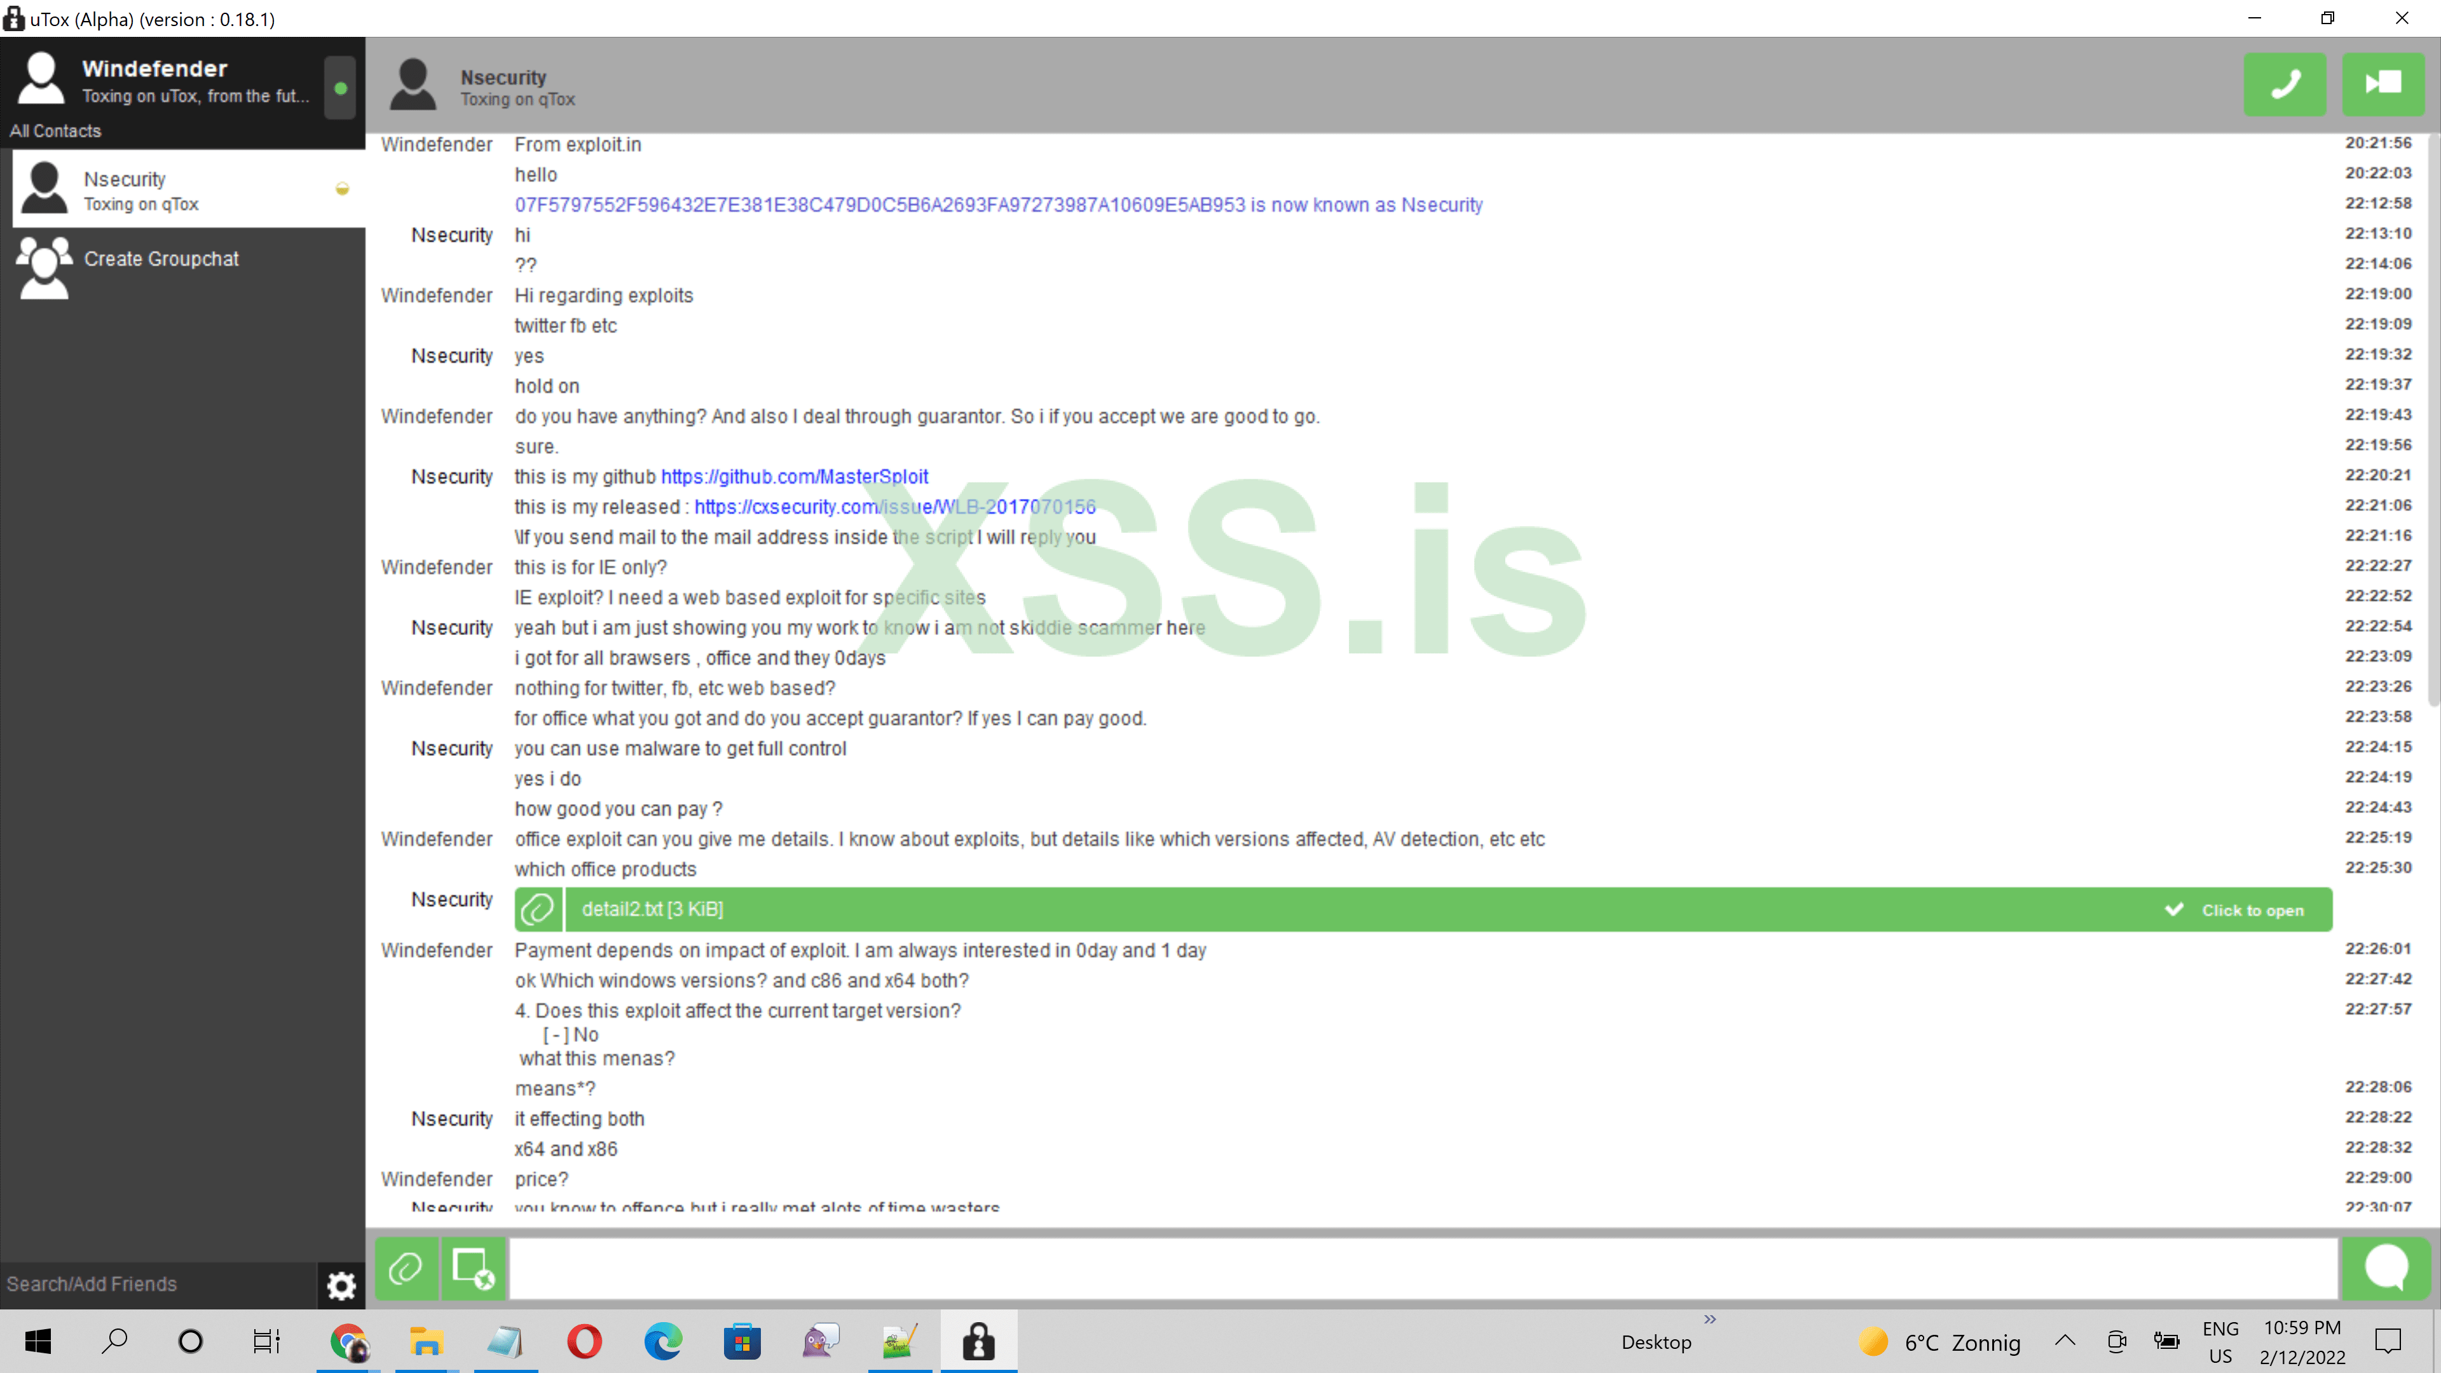The image size is (2441, 1373).
Task: Start an audio call with Nsecurity
Action: [2284, 85]
